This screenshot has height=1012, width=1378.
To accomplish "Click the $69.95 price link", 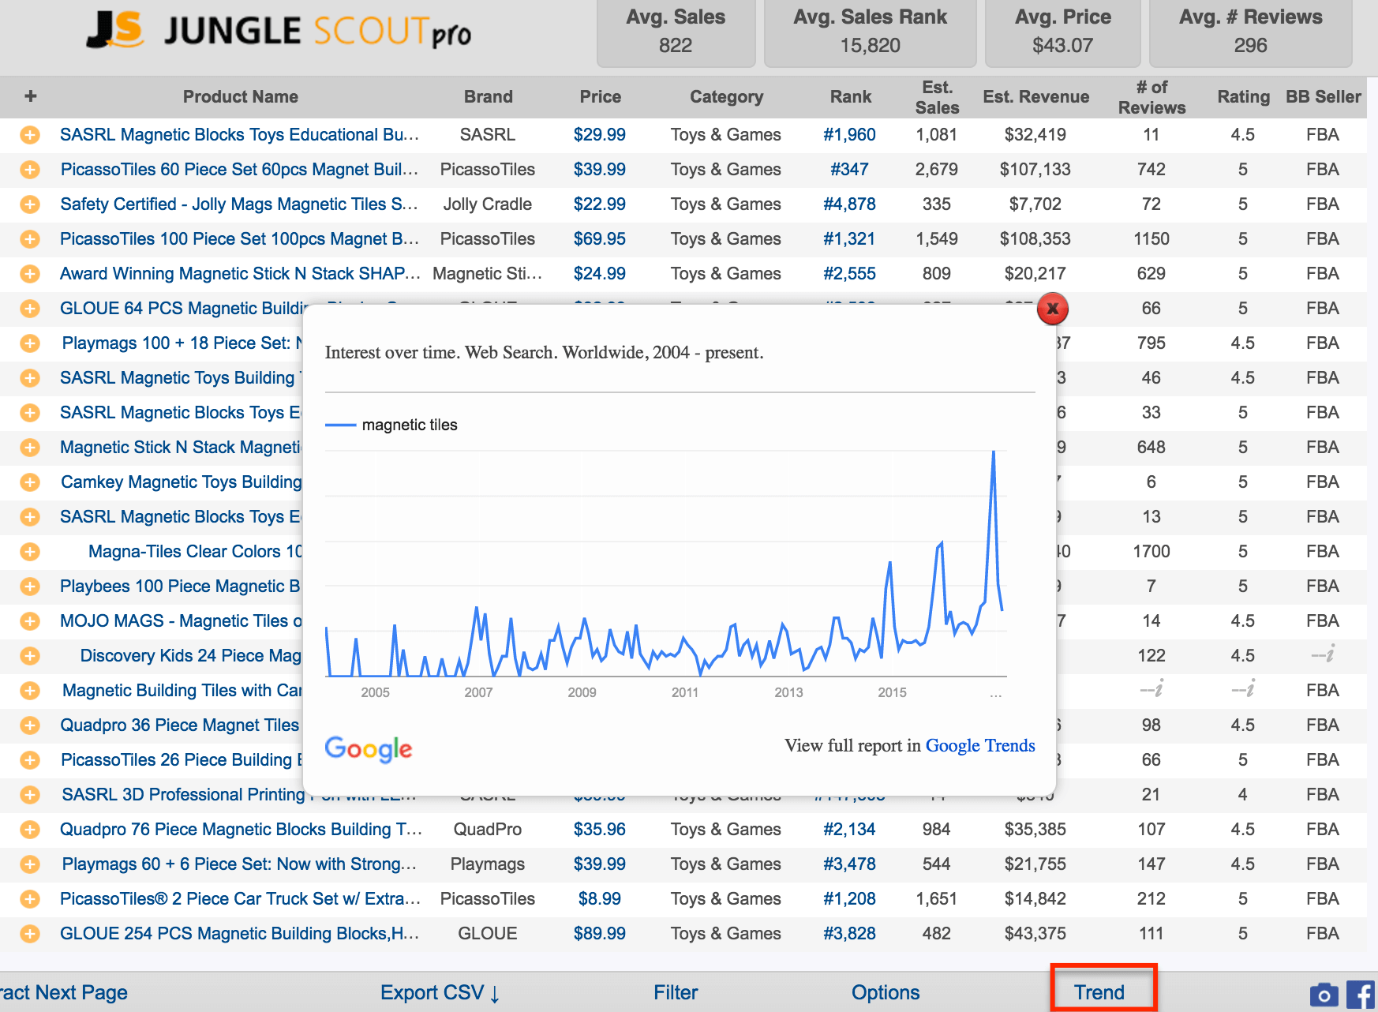I will click(600, 239).
